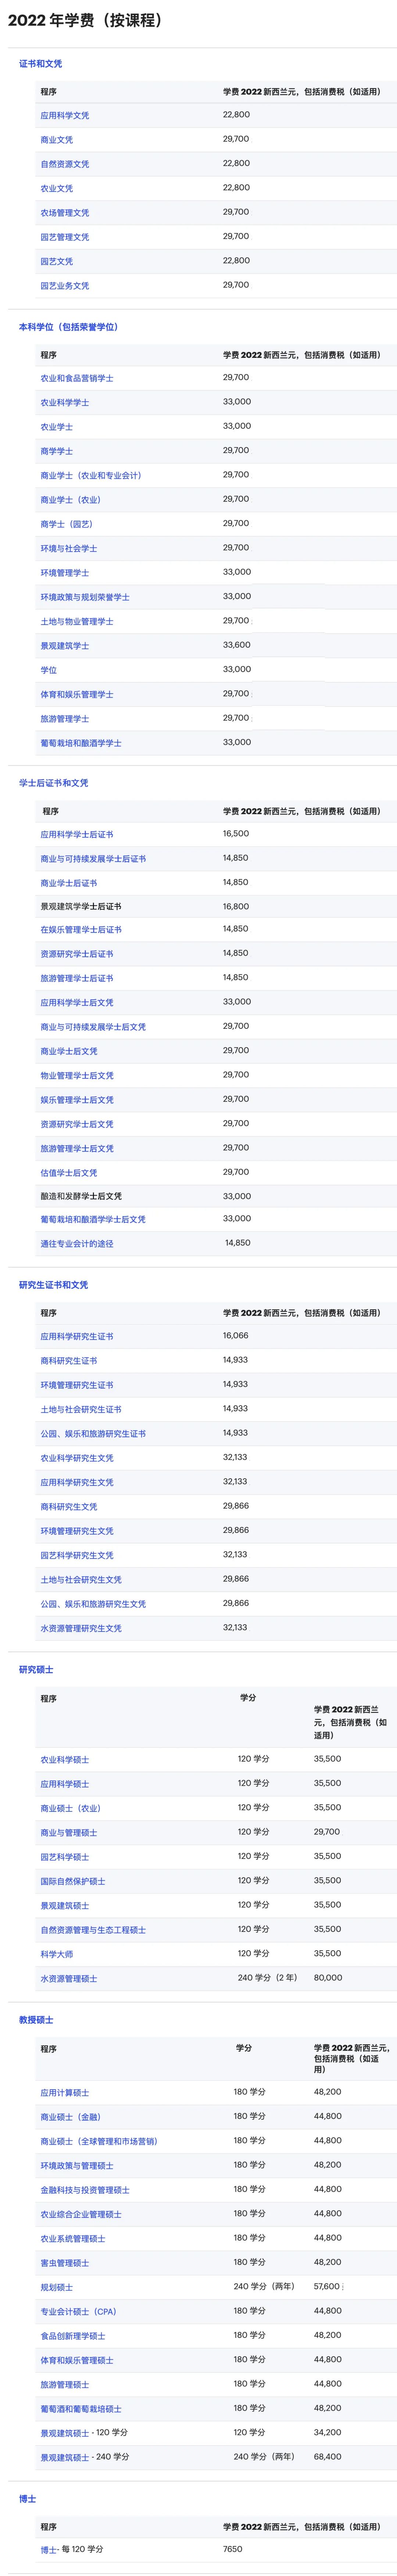Click the 葡萄酒和葡萄栽培硕士 link
Image resolution: width=397 pixels, height=2576 pixels.
click(x=80, y=2409)
